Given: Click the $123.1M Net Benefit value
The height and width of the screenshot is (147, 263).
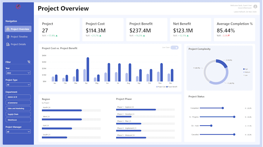Looking at the screenshot, I should pyautogui.click(x=183, y=30).
